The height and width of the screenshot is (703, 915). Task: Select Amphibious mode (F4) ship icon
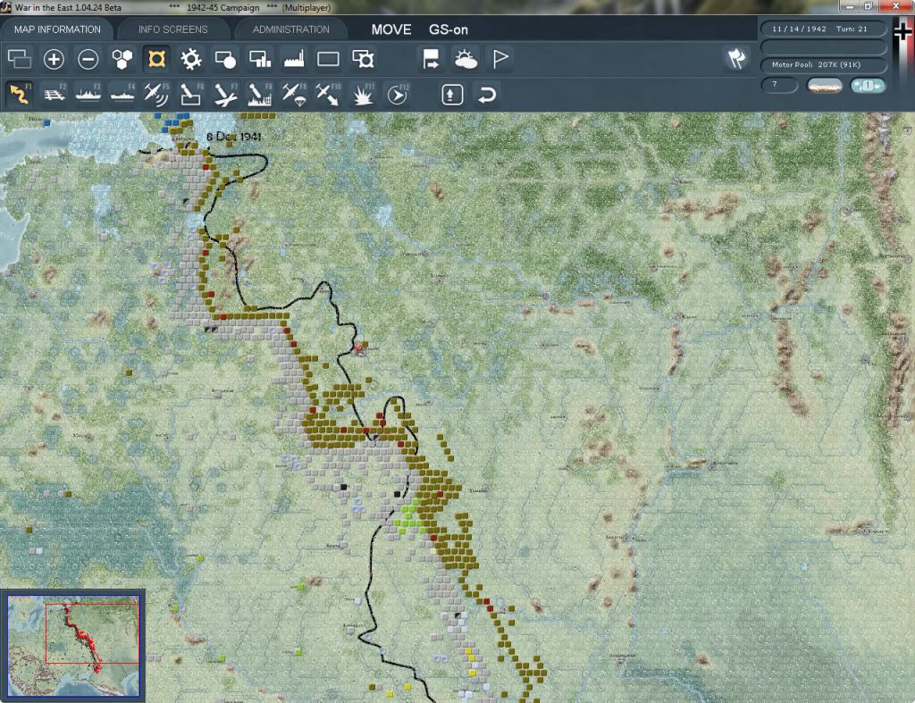[x=122, y=94]
